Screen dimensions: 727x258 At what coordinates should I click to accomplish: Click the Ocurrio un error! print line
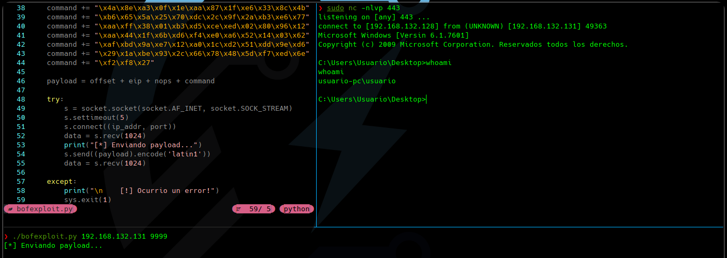point(142,191)
